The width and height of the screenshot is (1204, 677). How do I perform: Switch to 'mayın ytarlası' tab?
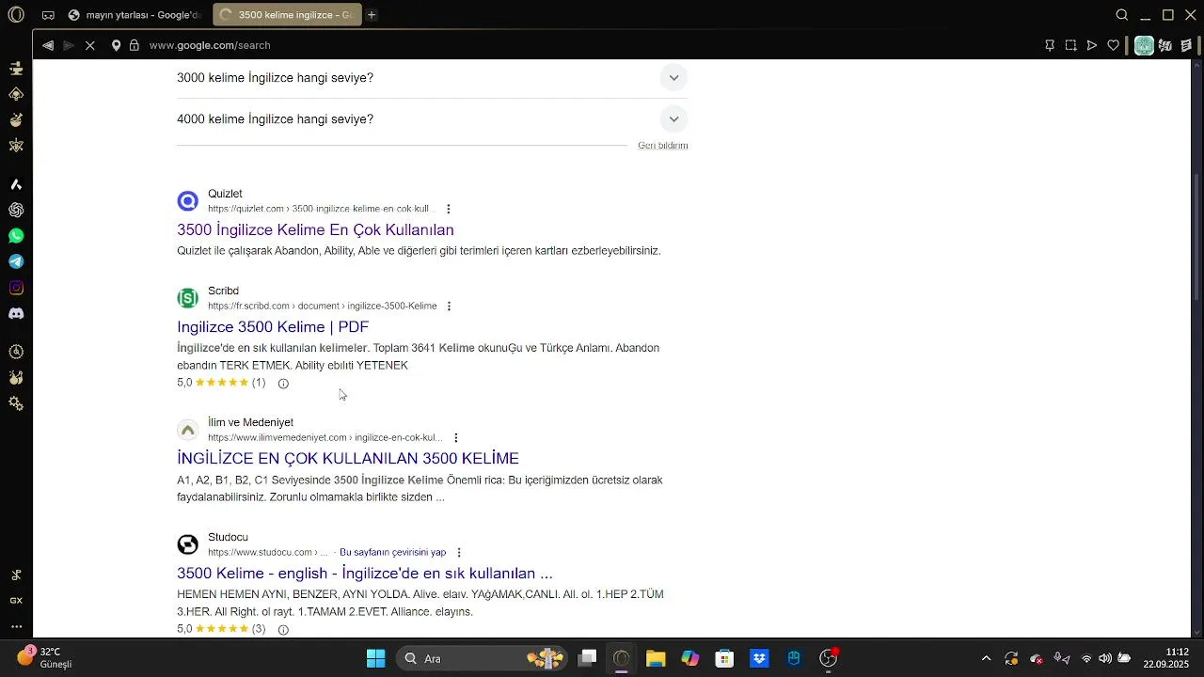pos(134,15)
